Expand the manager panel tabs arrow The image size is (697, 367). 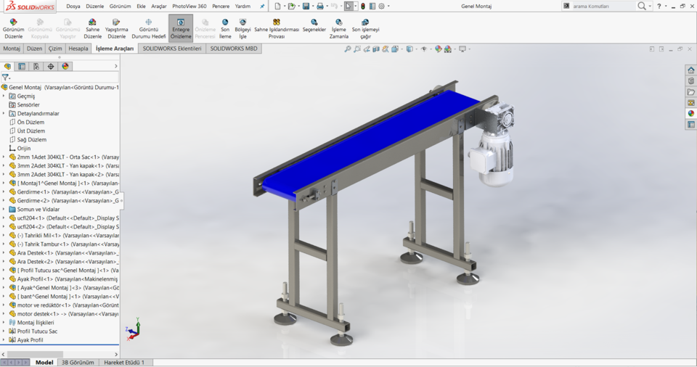(116, 66)
